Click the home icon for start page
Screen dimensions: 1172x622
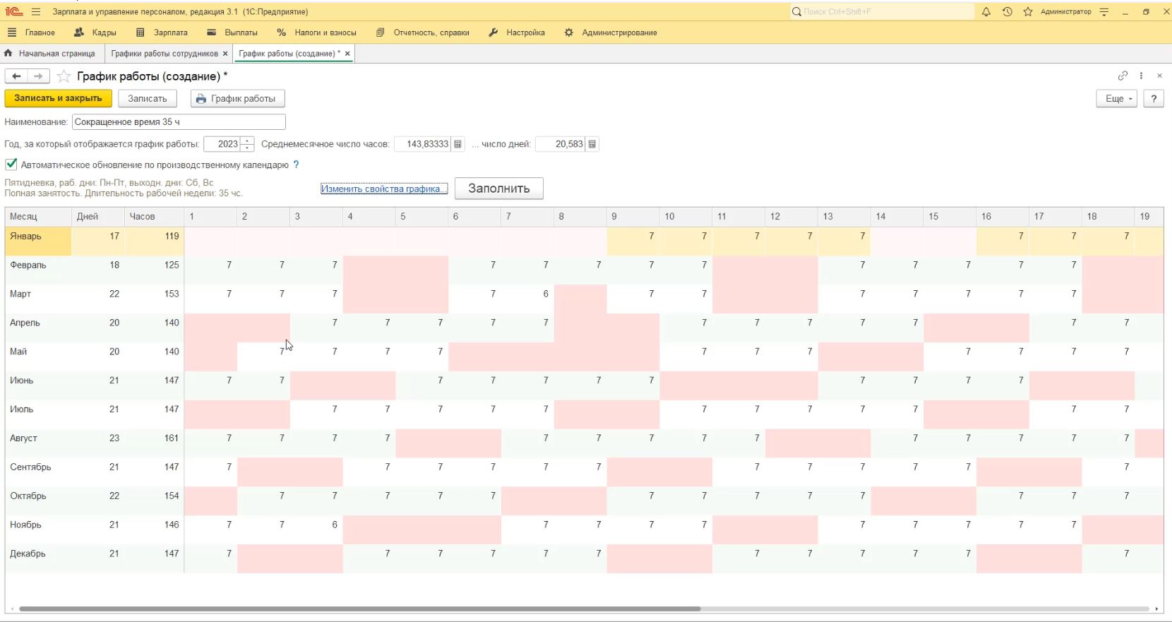(8, 54)
